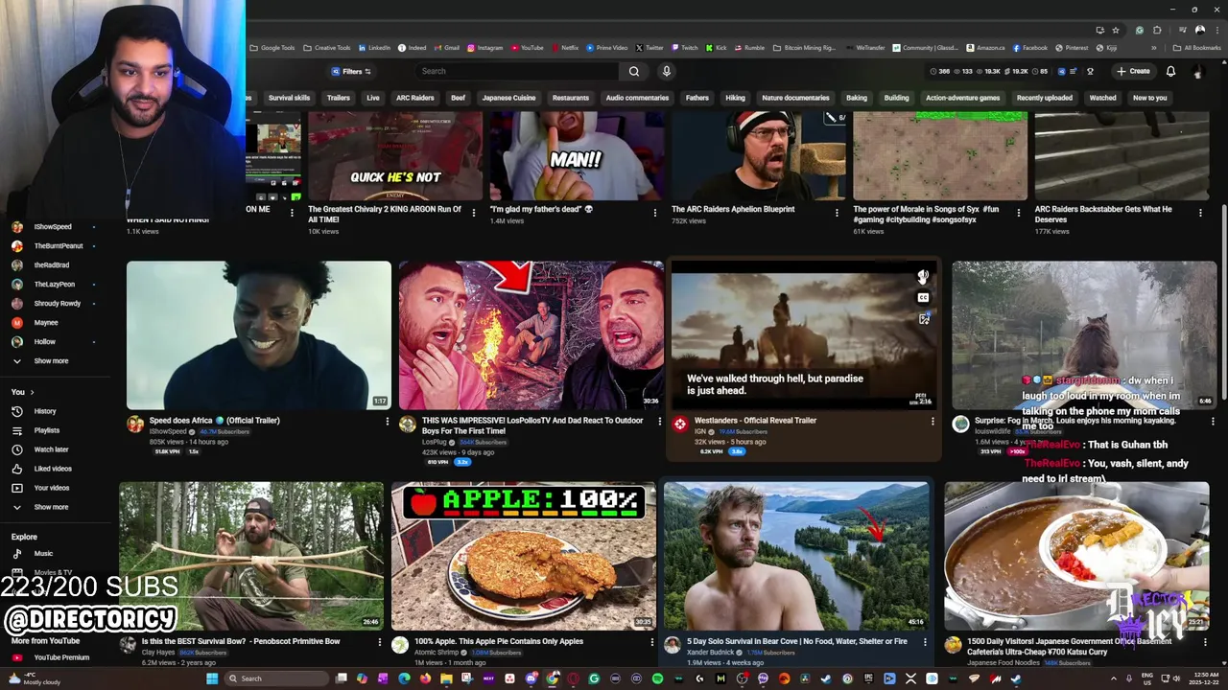
Task: Select the Nature documentaries chip
Action: (x=795, y=98)
